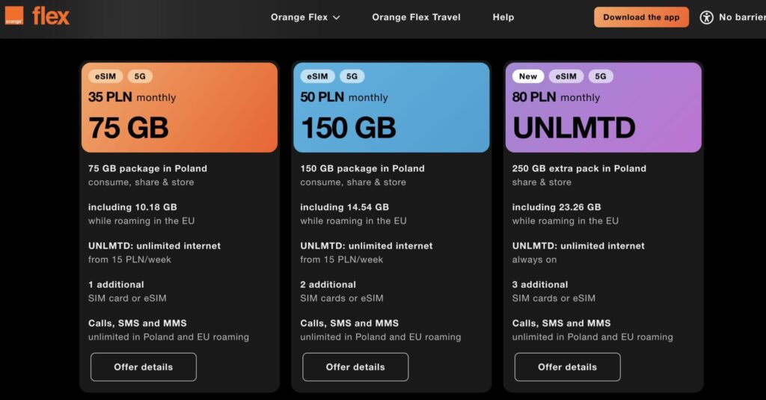View Offer details for 35 PLN plan
This screenshot has width=766, height=400.
[x=143, y=367]
